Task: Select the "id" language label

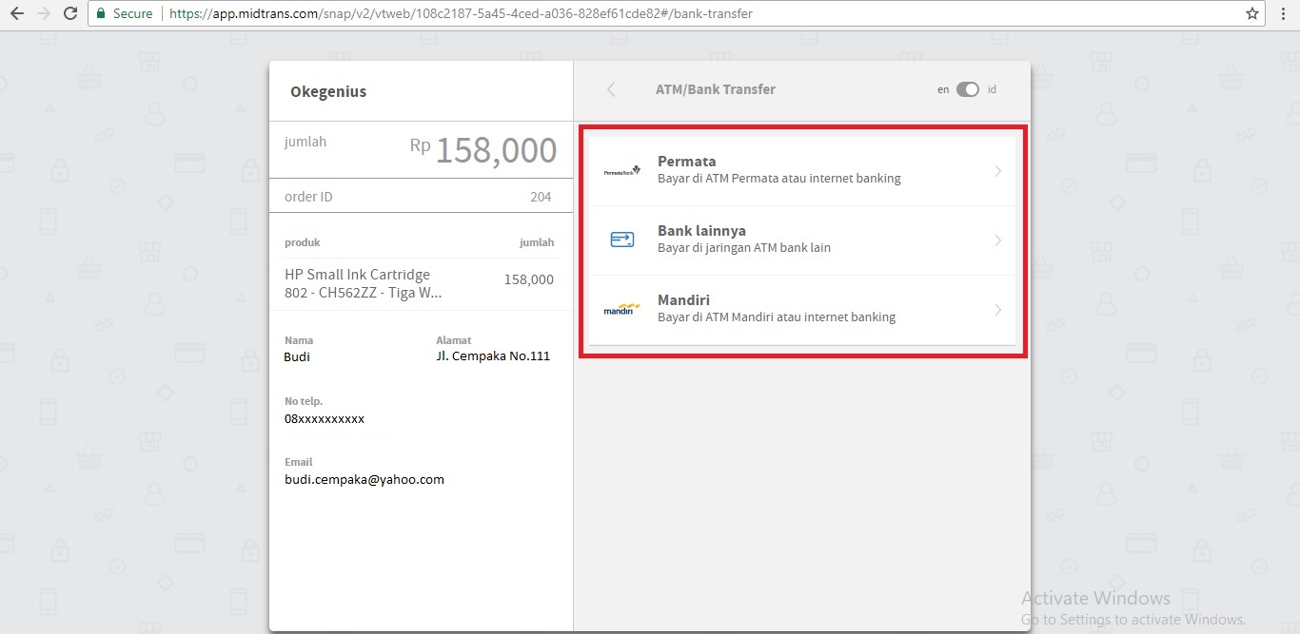Action: tap(992, 89)
